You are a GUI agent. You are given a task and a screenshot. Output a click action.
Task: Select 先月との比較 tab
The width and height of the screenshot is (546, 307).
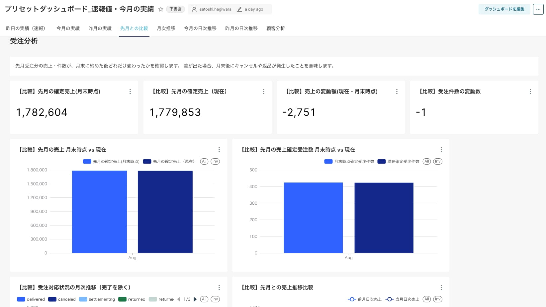click(x=134, y=28)
